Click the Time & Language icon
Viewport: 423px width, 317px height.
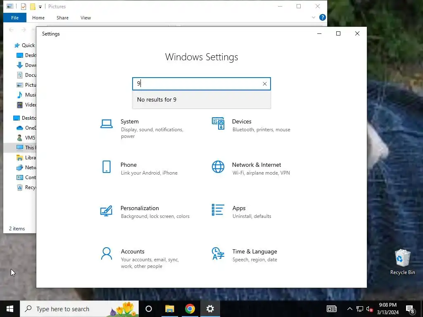coord(218,253)
